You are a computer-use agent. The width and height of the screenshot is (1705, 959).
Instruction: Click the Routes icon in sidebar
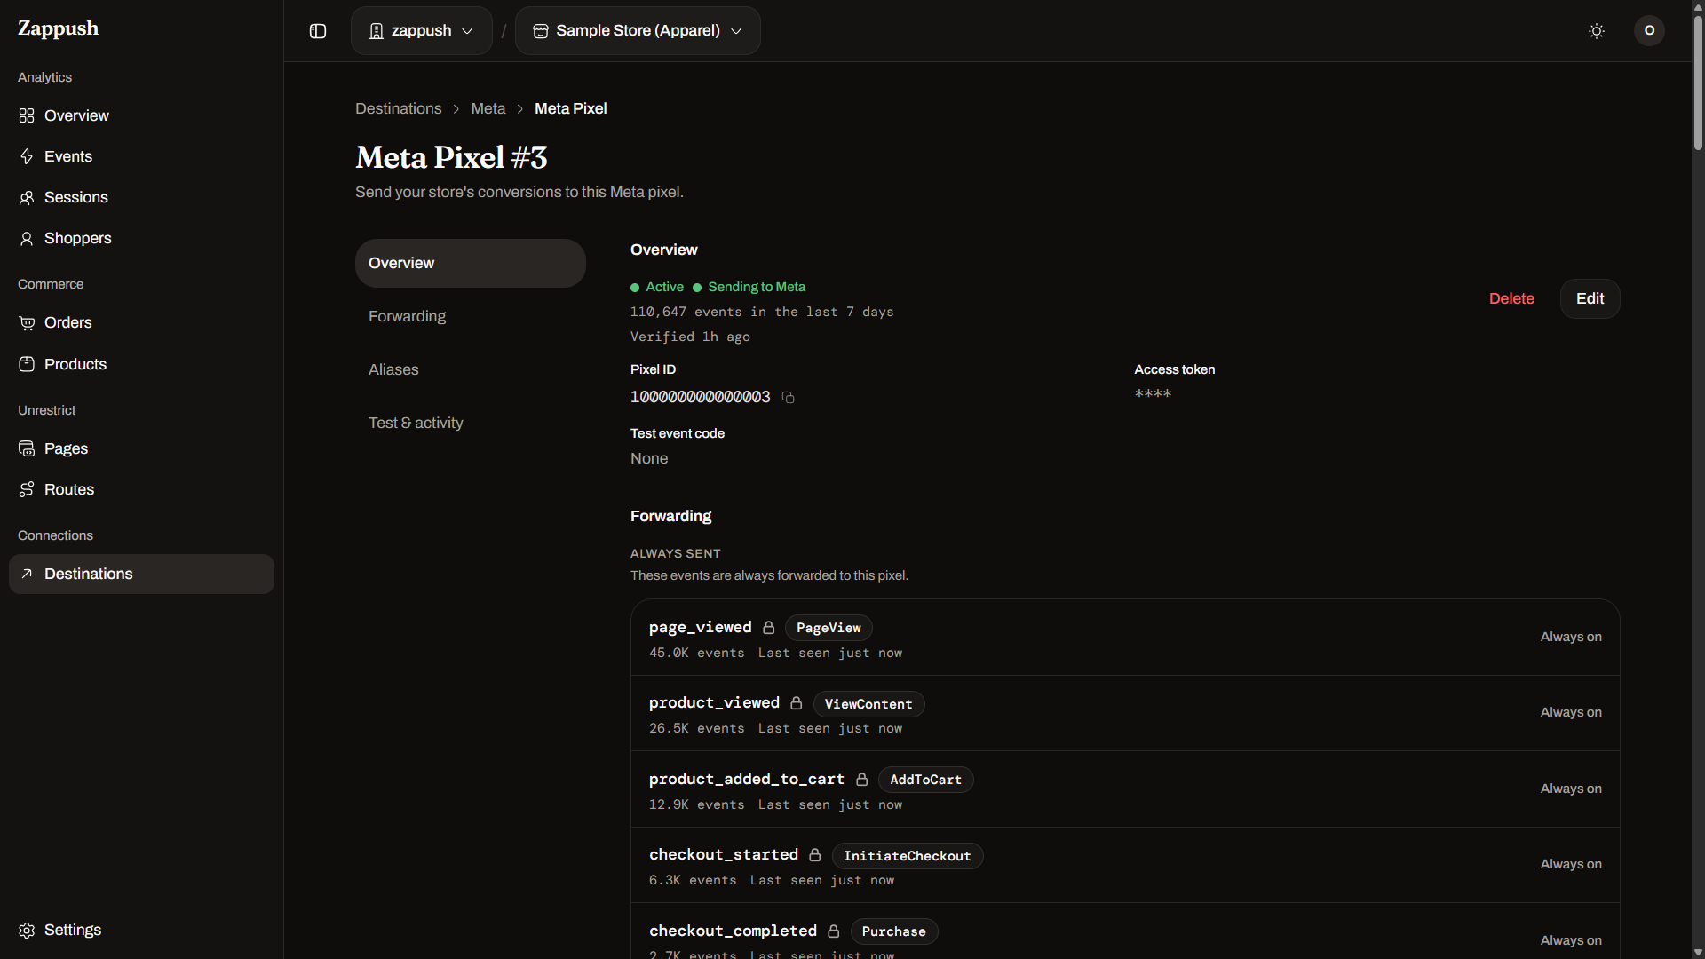[x=27, y=490]
